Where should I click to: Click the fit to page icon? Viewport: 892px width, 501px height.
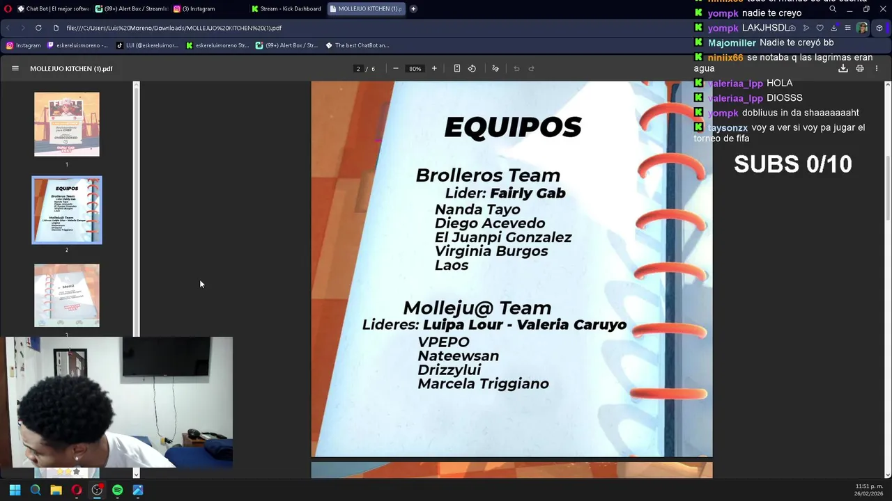(x=456, y=68)
